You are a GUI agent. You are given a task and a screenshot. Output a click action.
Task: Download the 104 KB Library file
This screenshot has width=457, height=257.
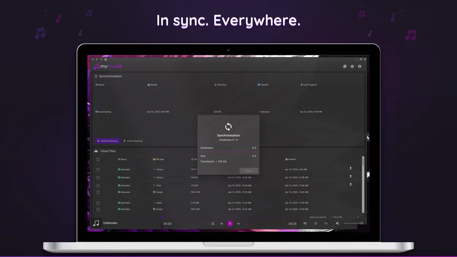click(351, 176)
